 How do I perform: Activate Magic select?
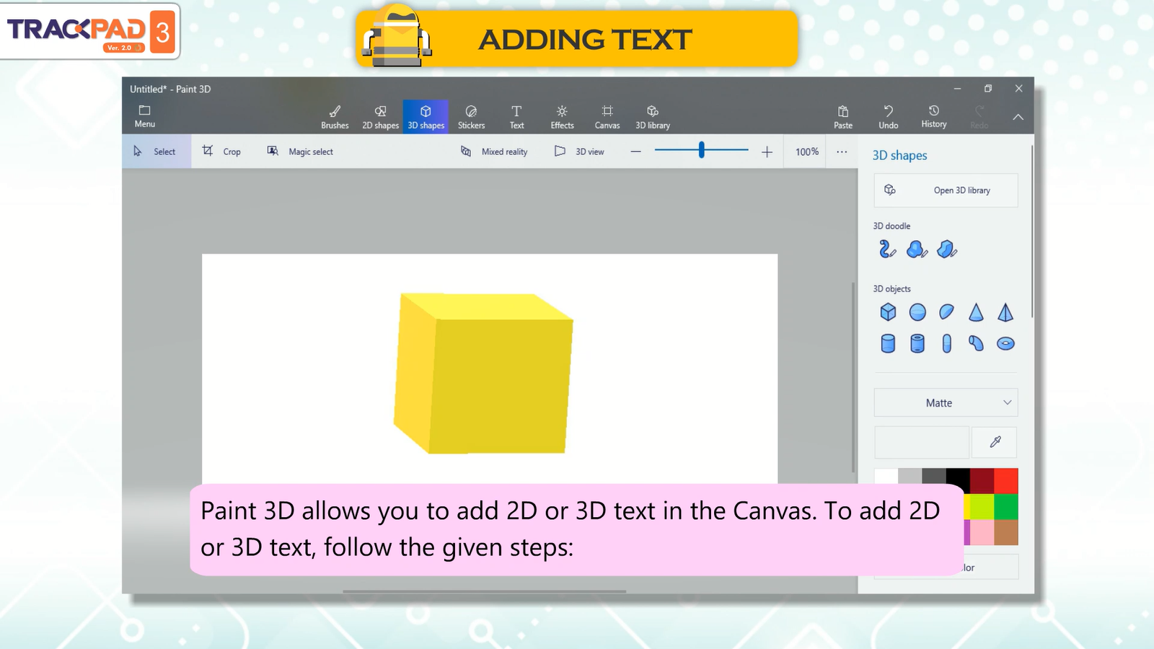point(300,151)
